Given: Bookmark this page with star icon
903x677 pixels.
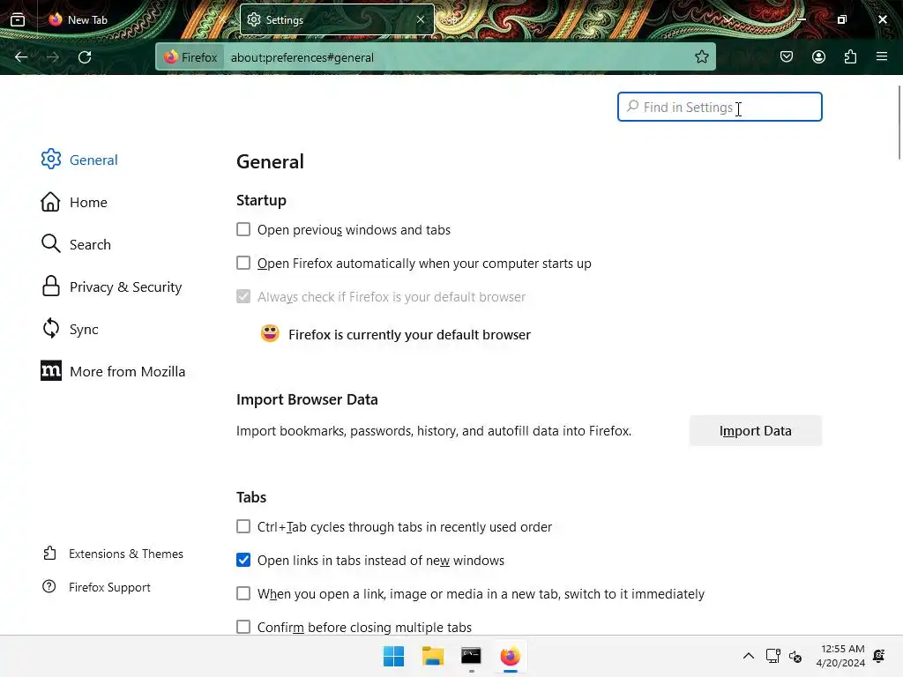Looking at the screenshot, I should coord(701,57).
